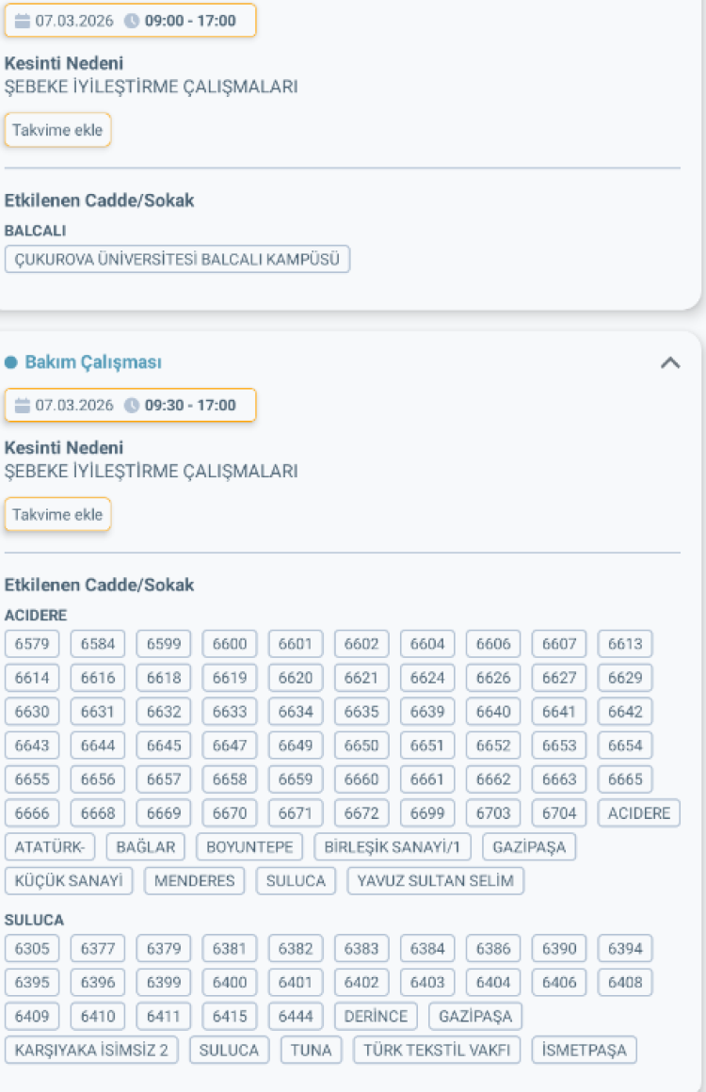Choose the İSMETPAŞA street chip
706x1092 pixels.
pos(584,1050)
